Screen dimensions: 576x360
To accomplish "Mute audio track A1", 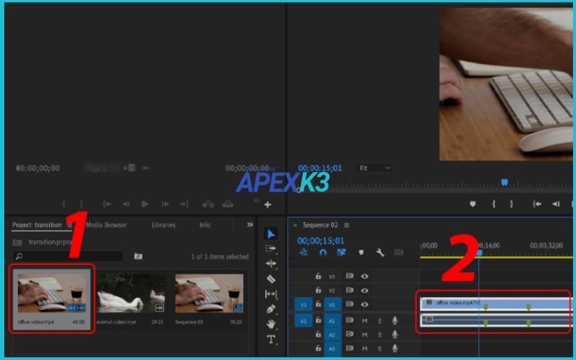I will (x=364, y=320).
